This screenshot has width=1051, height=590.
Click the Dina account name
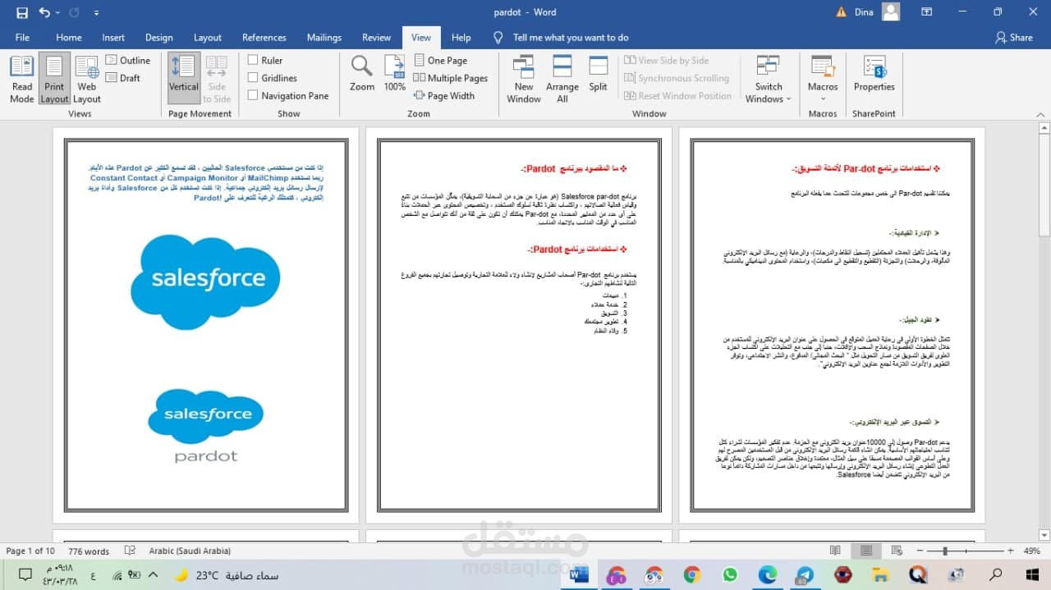click(x=864, y=12)
